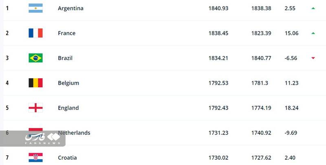Viewport: 326px width, 165px height.
Task: Open the Argentina team link
Action: (x=70, y=8)
